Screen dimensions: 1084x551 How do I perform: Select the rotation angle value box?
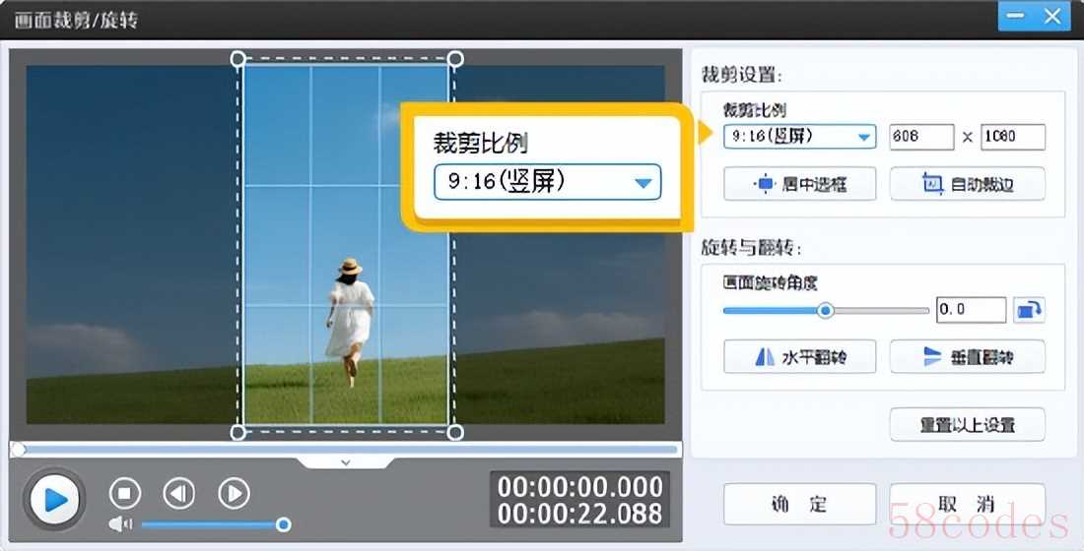970,310
